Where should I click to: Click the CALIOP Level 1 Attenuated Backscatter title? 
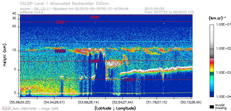[65, 3]
